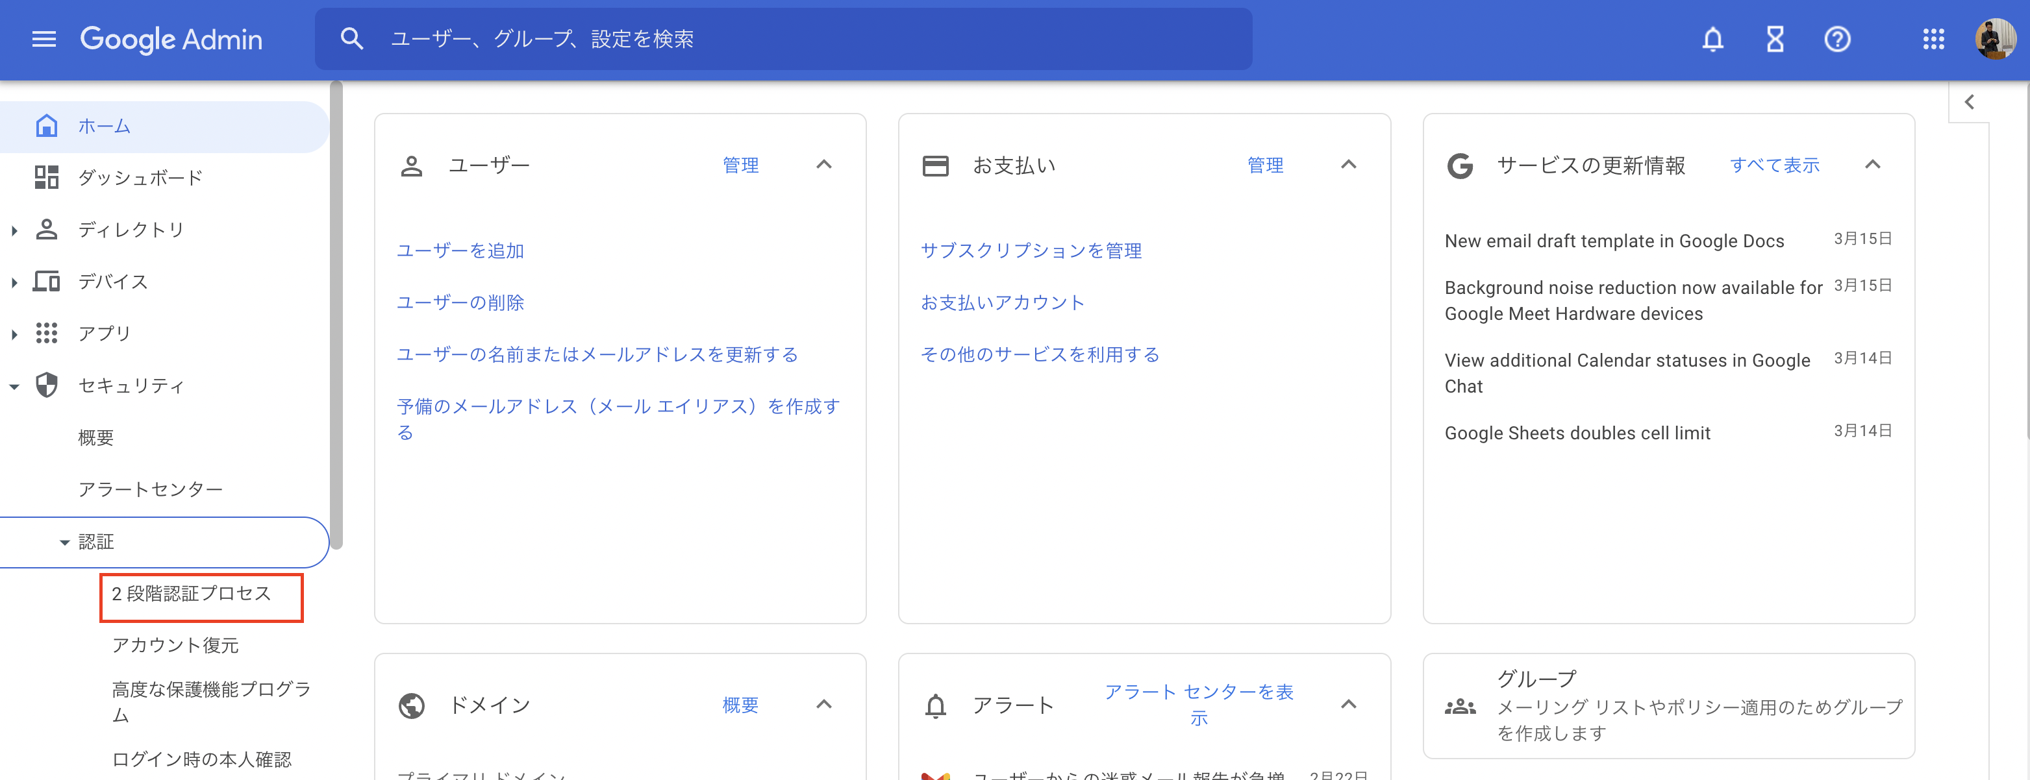
Task: Open アカウント復元 in the sidebar
Action: coord(177,646)
